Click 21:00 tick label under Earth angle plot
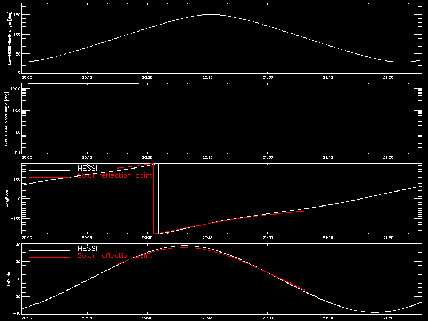 [268, 77]
